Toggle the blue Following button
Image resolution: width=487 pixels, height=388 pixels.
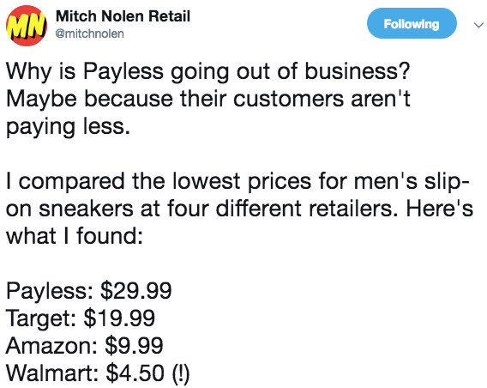pyautogui.click(x=412, y=24)
